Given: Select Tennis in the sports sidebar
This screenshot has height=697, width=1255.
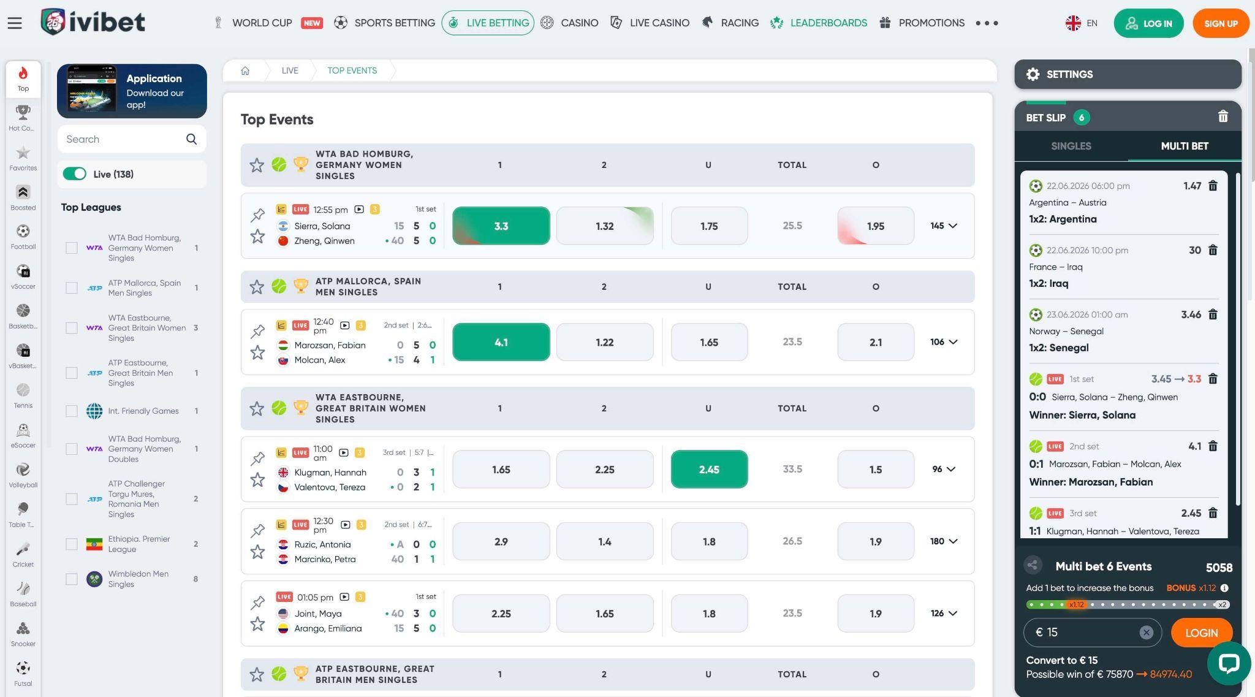Looking at the screenshot, I should click(x=23, y=396).
